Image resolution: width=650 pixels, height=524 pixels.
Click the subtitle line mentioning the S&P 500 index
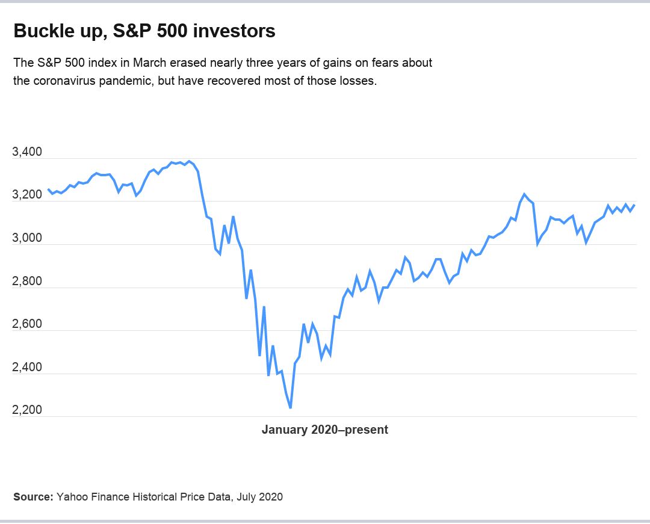[x=223, y=63]
